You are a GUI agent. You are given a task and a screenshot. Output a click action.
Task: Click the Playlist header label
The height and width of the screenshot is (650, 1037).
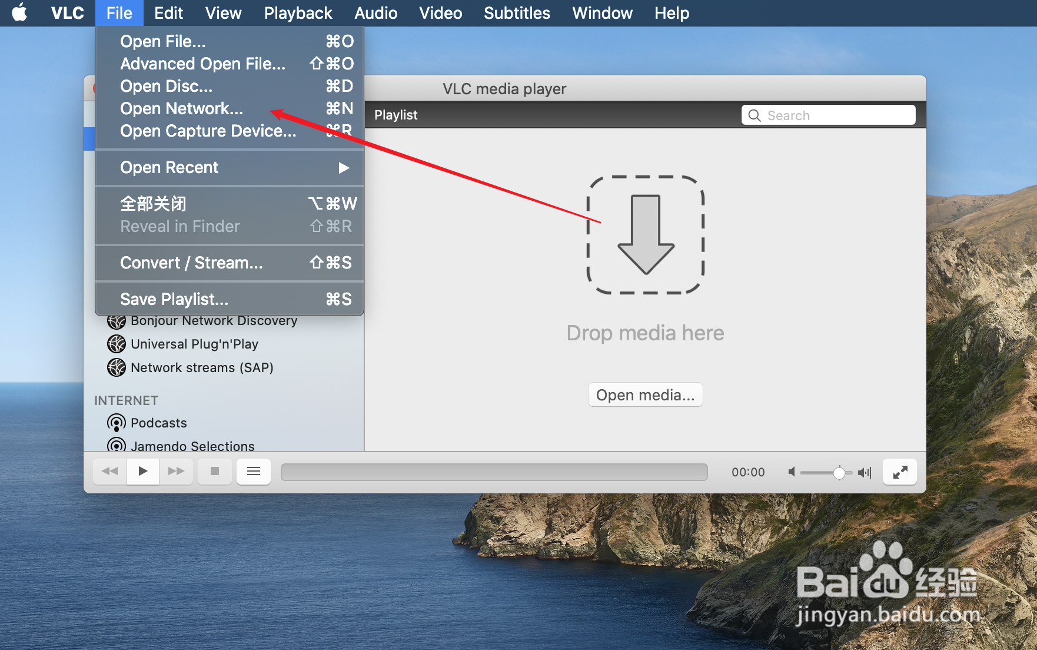pos(395,115)
